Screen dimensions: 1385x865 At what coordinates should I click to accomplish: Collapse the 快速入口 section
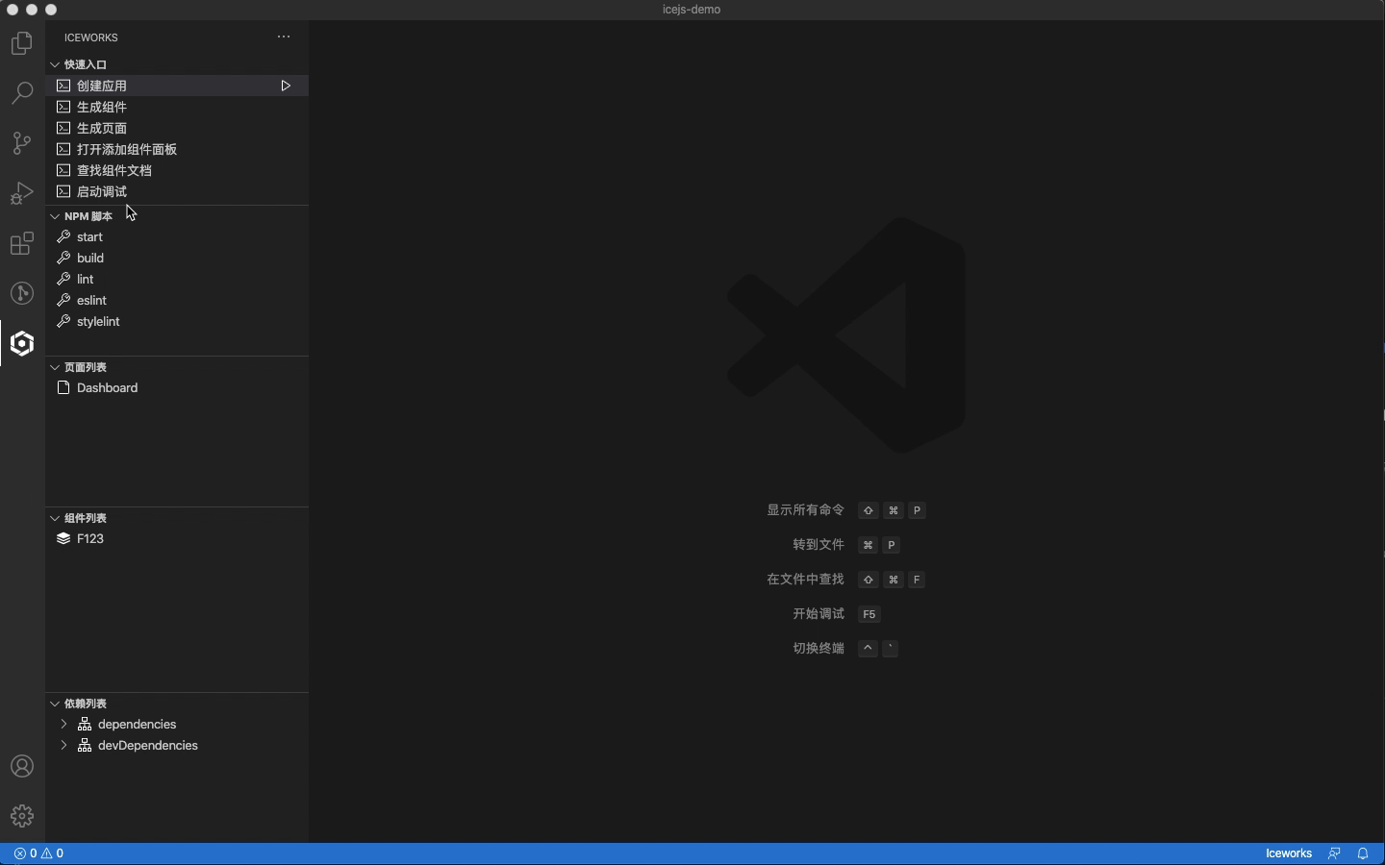(55, 64)
